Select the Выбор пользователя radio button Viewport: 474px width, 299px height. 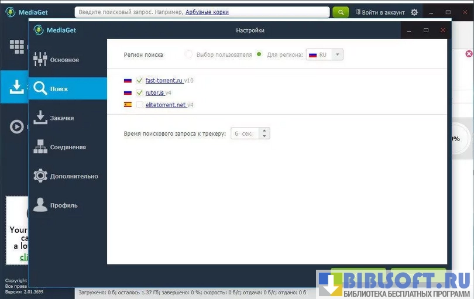pyautogui.click(x=188, y=54)
